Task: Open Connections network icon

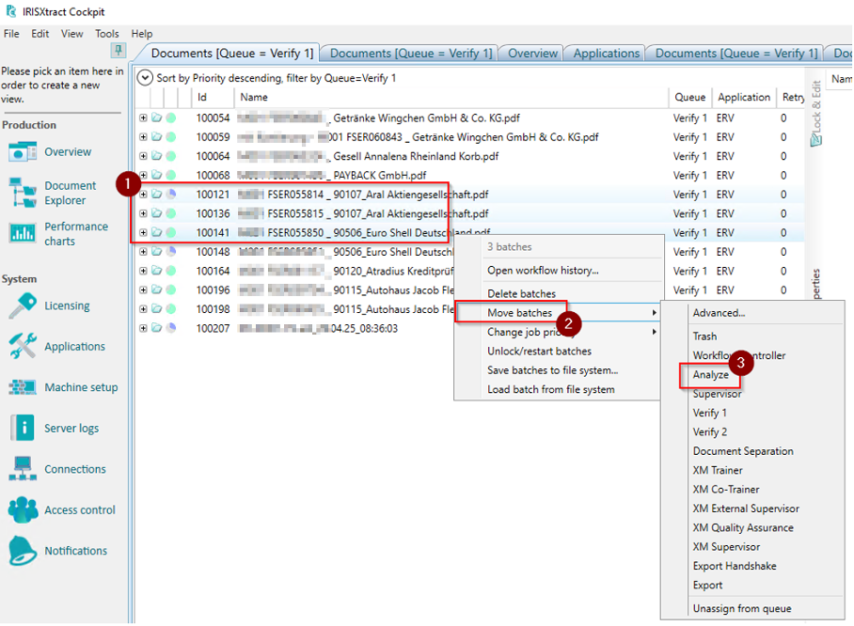Action: (x=23, y=469)
